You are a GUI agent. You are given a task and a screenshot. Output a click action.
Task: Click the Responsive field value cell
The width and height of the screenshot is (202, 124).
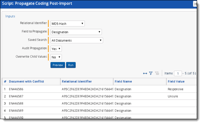click(x=175, y=89)
